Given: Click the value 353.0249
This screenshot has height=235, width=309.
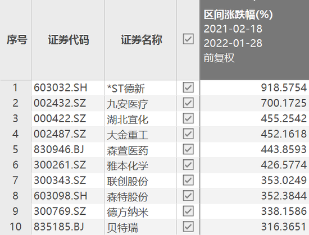Looking at the screenshot, I should [x=284, y=181].
